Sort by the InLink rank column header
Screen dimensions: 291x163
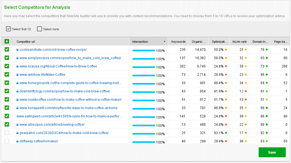pyautogui.click(x=239, y=42)
